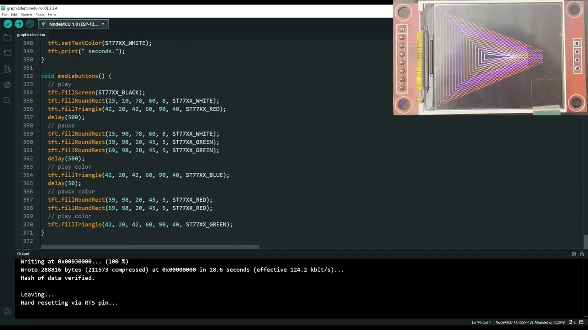Open notifications bell in status bar
This screenshot has height=330, width=588.
[x=572, y=322]
